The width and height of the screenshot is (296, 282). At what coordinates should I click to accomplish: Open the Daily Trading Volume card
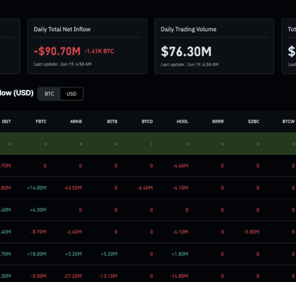[214, 46]
